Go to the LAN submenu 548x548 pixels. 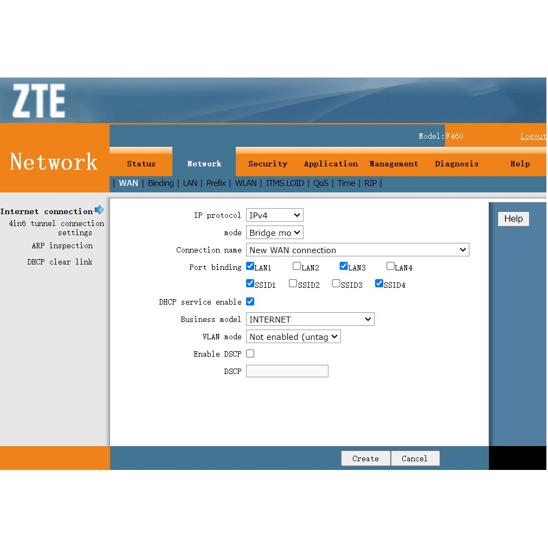pos(190,183)
